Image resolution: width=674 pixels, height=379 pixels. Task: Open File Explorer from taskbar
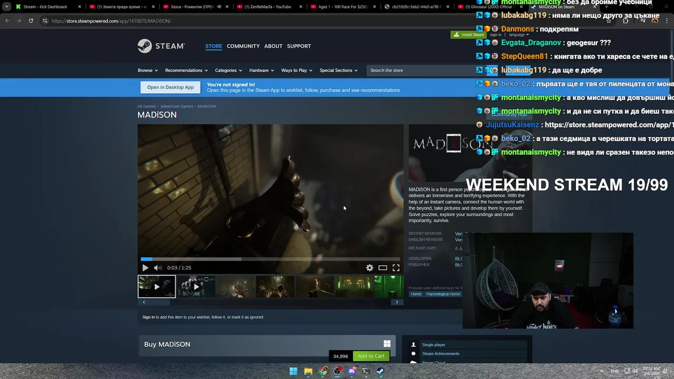click(x=308, y=371)
